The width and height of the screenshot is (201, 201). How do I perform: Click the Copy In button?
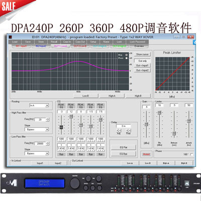point(67,42)
